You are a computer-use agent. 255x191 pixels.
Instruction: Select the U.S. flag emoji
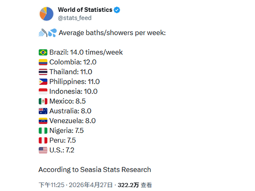pyautogui.click(x=43, y=150)
